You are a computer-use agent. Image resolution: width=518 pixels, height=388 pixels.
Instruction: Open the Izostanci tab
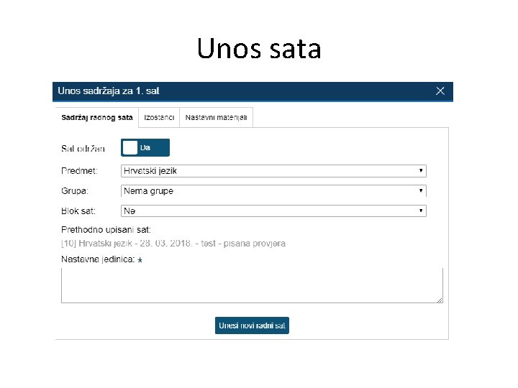pyautogui.click(x=159, y=117)
